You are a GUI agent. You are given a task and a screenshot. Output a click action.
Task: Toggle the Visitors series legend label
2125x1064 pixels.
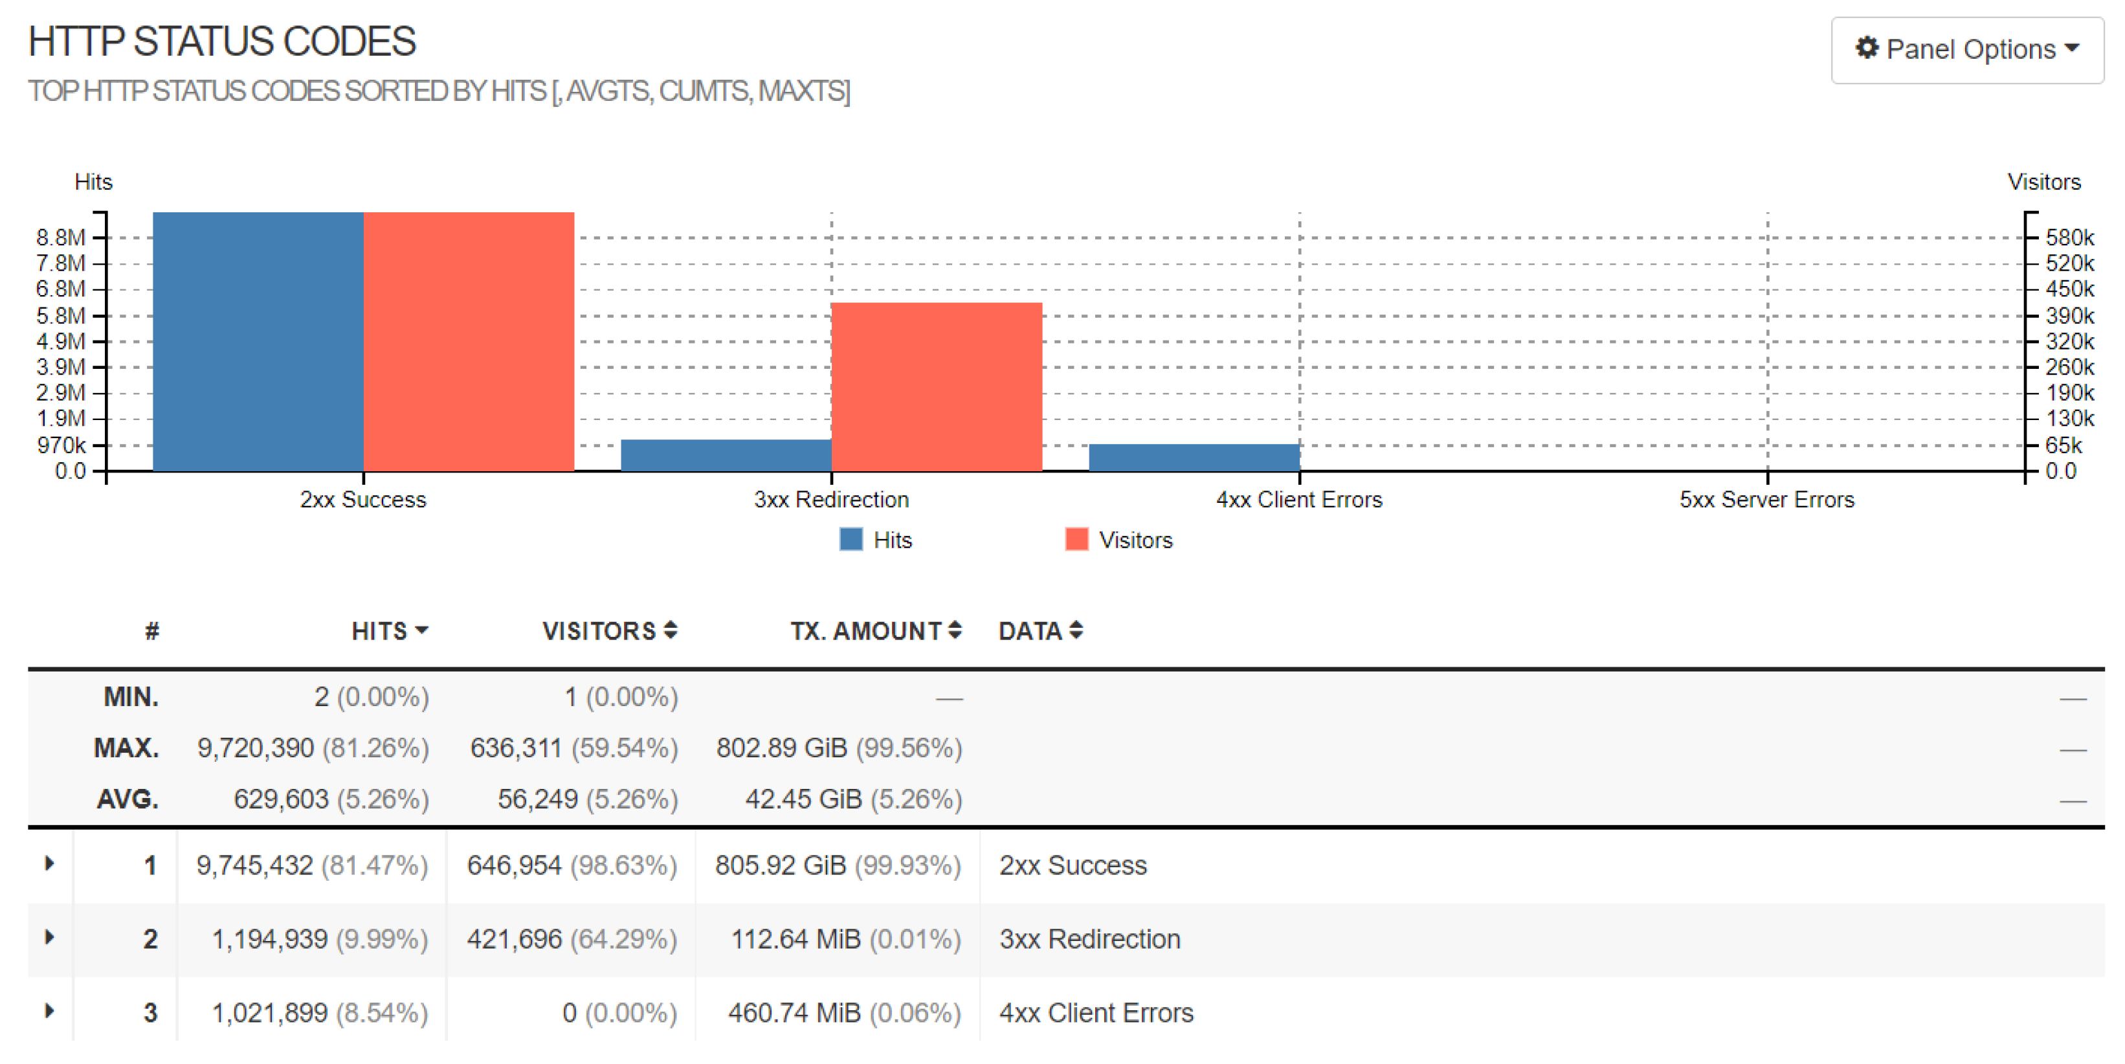[1135, 540]
